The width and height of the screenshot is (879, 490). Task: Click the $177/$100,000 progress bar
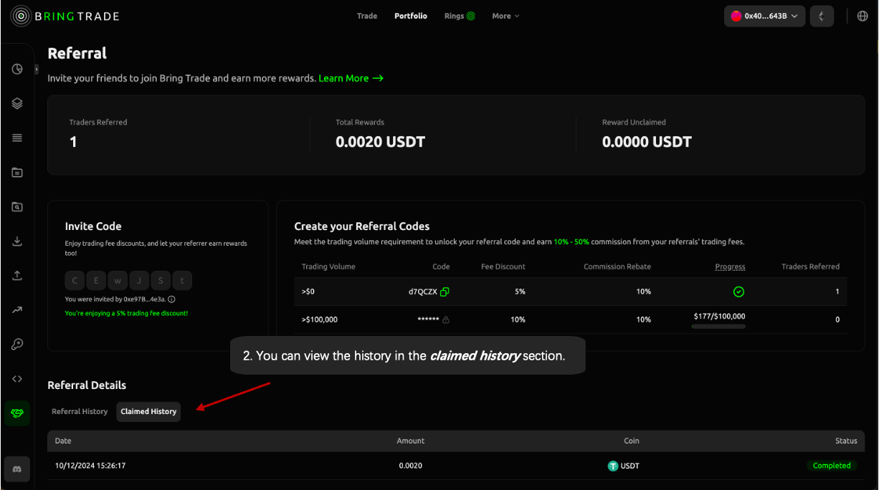(718, 326)
